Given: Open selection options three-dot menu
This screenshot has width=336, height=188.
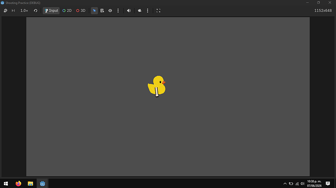Looking at the screenshot, I should pyautogui.click(x=118, y=11).
